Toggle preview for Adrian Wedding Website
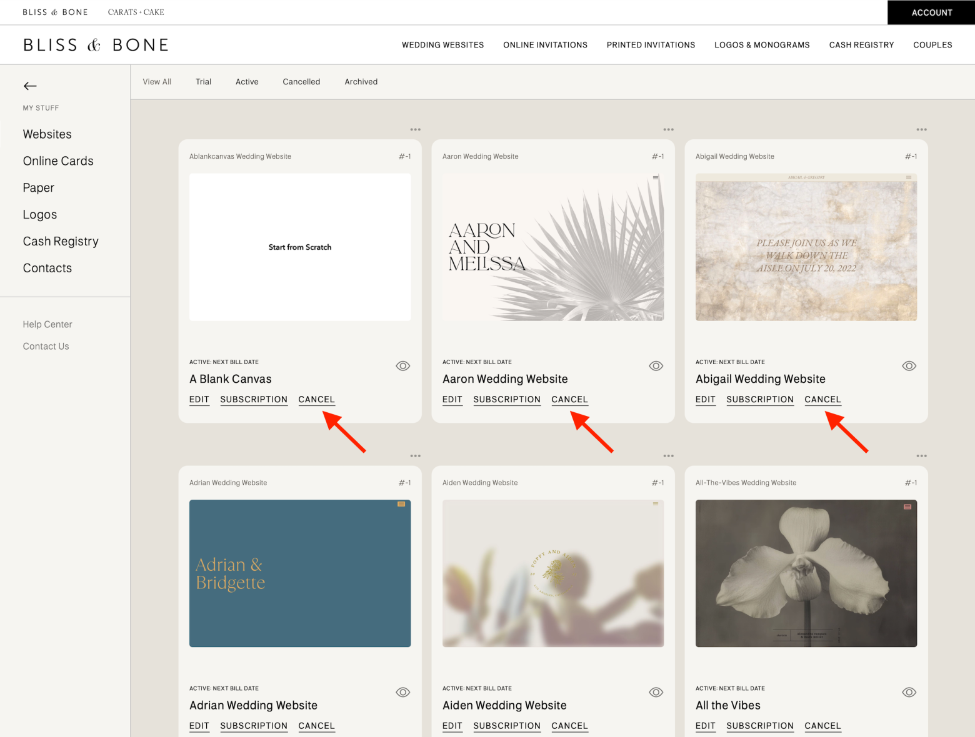The image size is (975, 737). point(402,692)
